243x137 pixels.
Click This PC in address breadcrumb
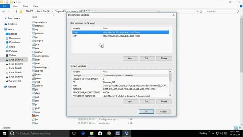click(x=30, y=11)
